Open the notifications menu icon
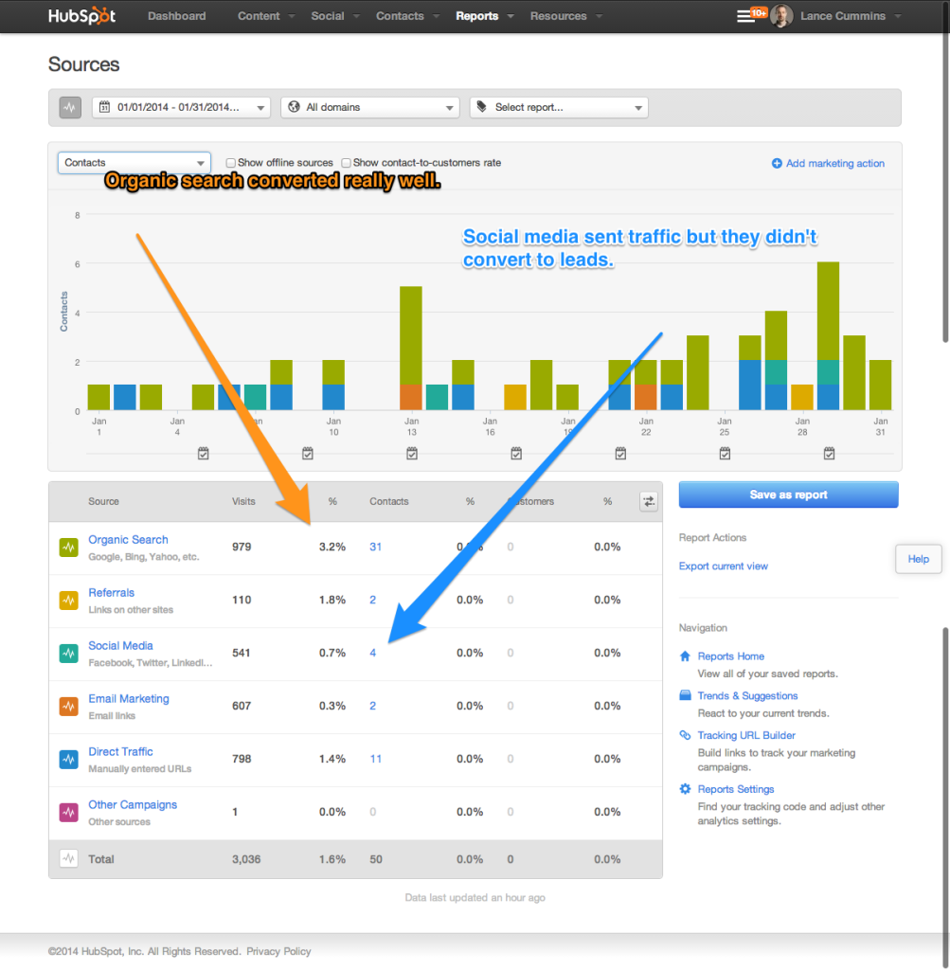Image resolution: width=950 pixels, height=970 pixels. click(x=749, y=16)
